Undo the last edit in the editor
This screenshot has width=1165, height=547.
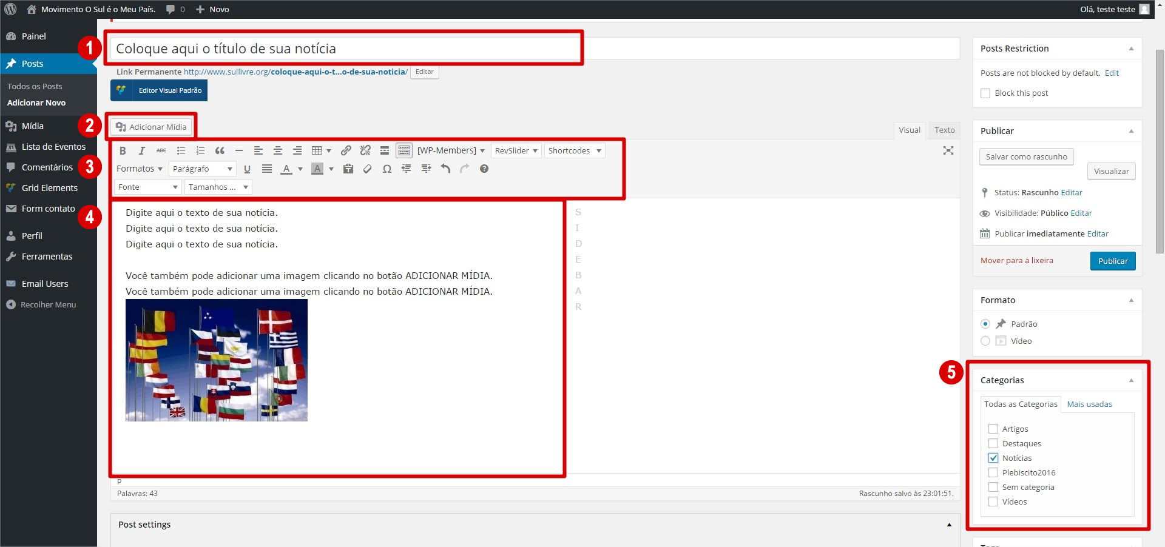445,169
